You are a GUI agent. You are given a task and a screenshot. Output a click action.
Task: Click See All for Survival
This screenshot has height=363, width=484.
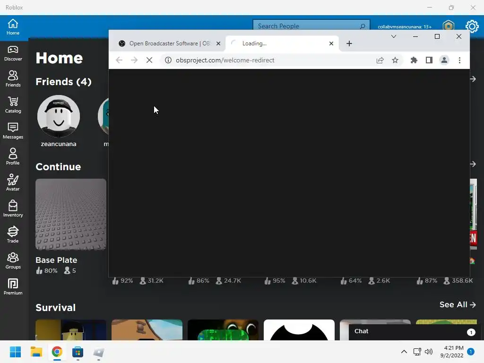tap(458, 305)
